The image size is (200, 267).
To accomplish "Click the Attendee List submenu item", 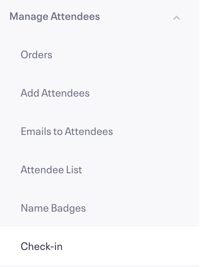I will 51,170.
